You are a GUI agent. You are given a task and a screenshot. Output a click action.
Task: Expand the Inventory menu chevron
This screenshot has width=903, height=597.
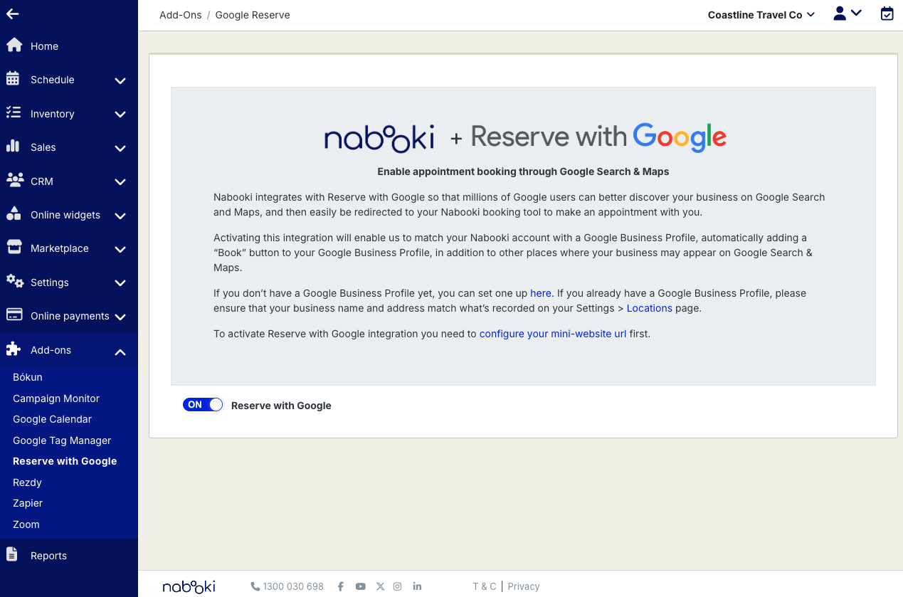click(x=120, y=115)
